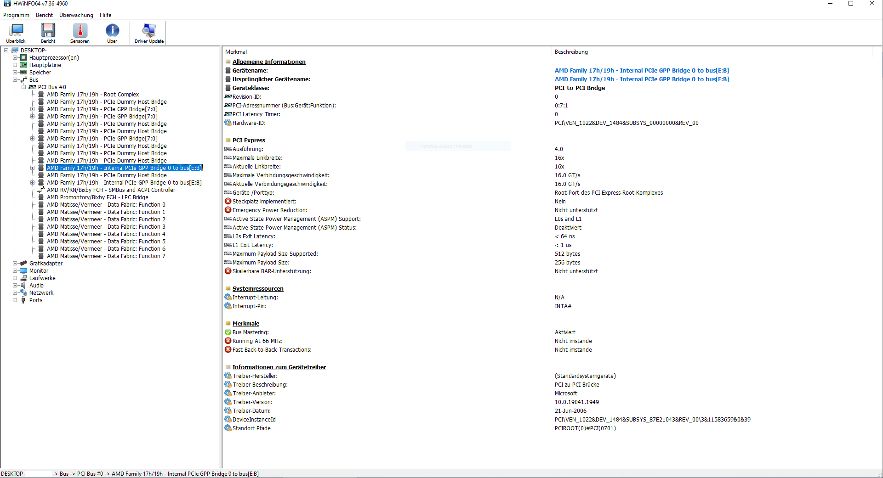
Task: Click green check icon beside Bus Mastering
Action: tap(228, 332)
